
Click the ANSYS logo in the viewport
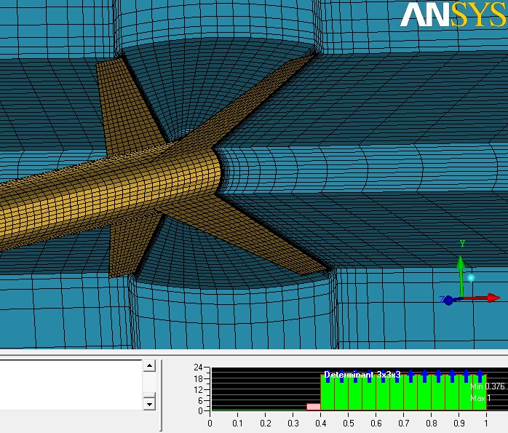453,15
